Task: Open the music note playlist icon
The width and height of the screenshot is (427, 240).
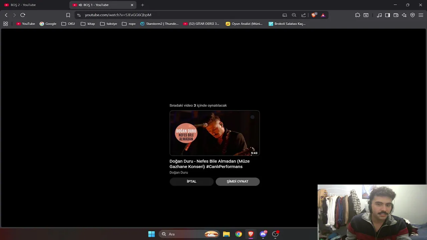Action: point(379,15)
